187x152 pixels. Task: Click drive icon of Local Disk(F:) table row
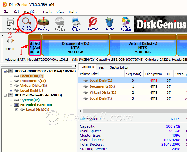coord(85,98)
